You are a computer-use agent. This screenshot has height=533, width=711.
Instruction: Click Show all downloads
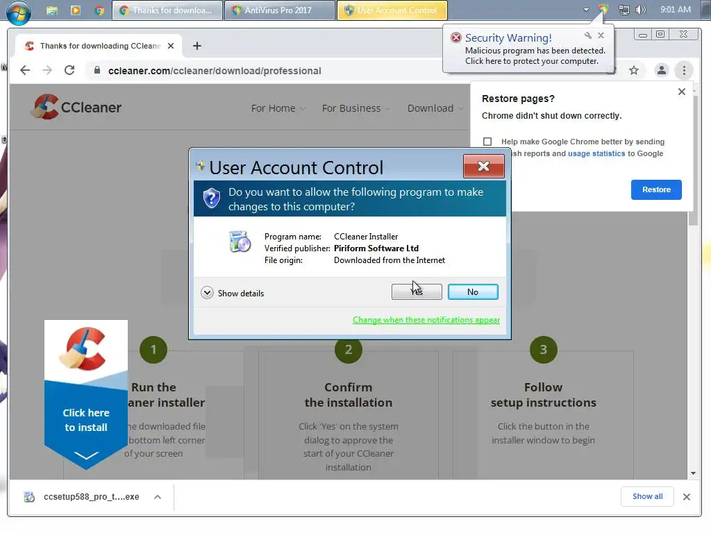click(647, 496)
